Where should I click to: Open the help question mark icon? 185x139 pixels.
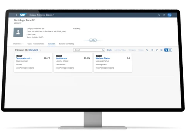(164, 15)
